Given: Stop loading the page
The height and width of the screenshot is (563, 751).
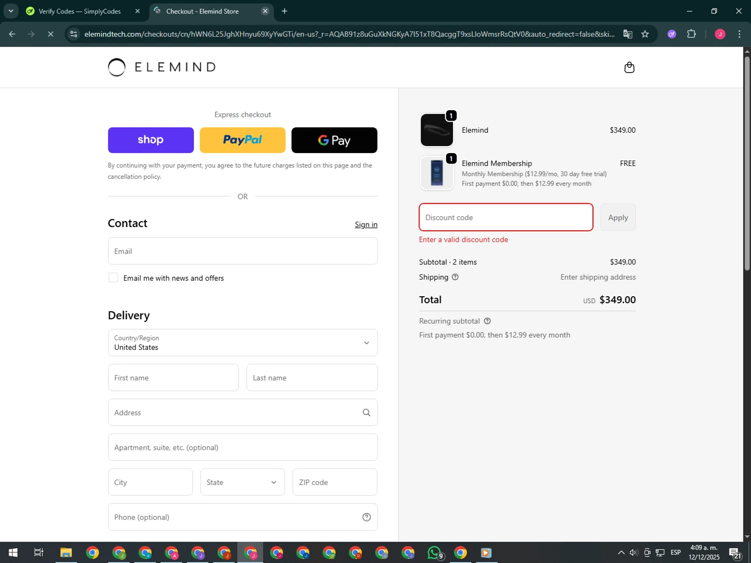Looking at the screenshot, I should (51, 34).
